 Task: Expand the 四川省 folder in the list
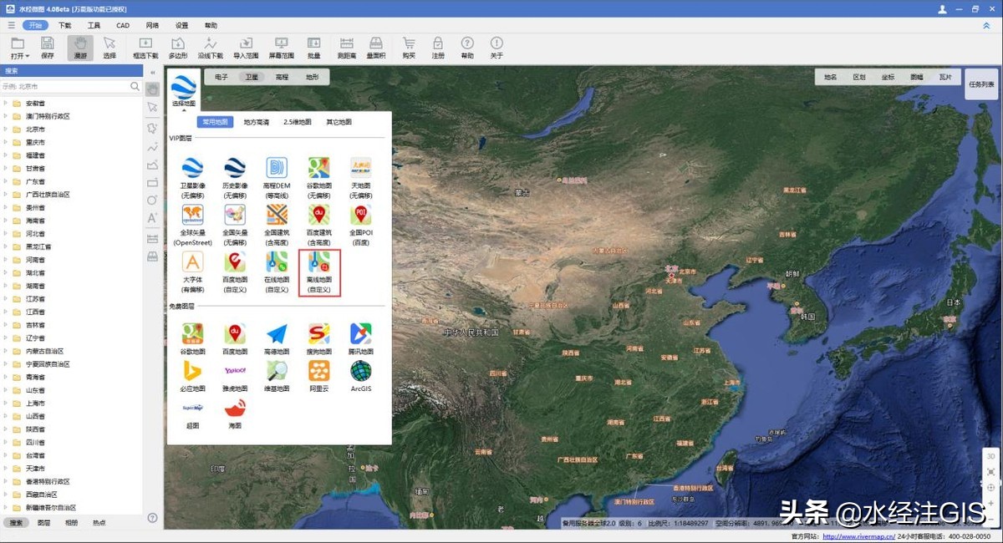6,443
